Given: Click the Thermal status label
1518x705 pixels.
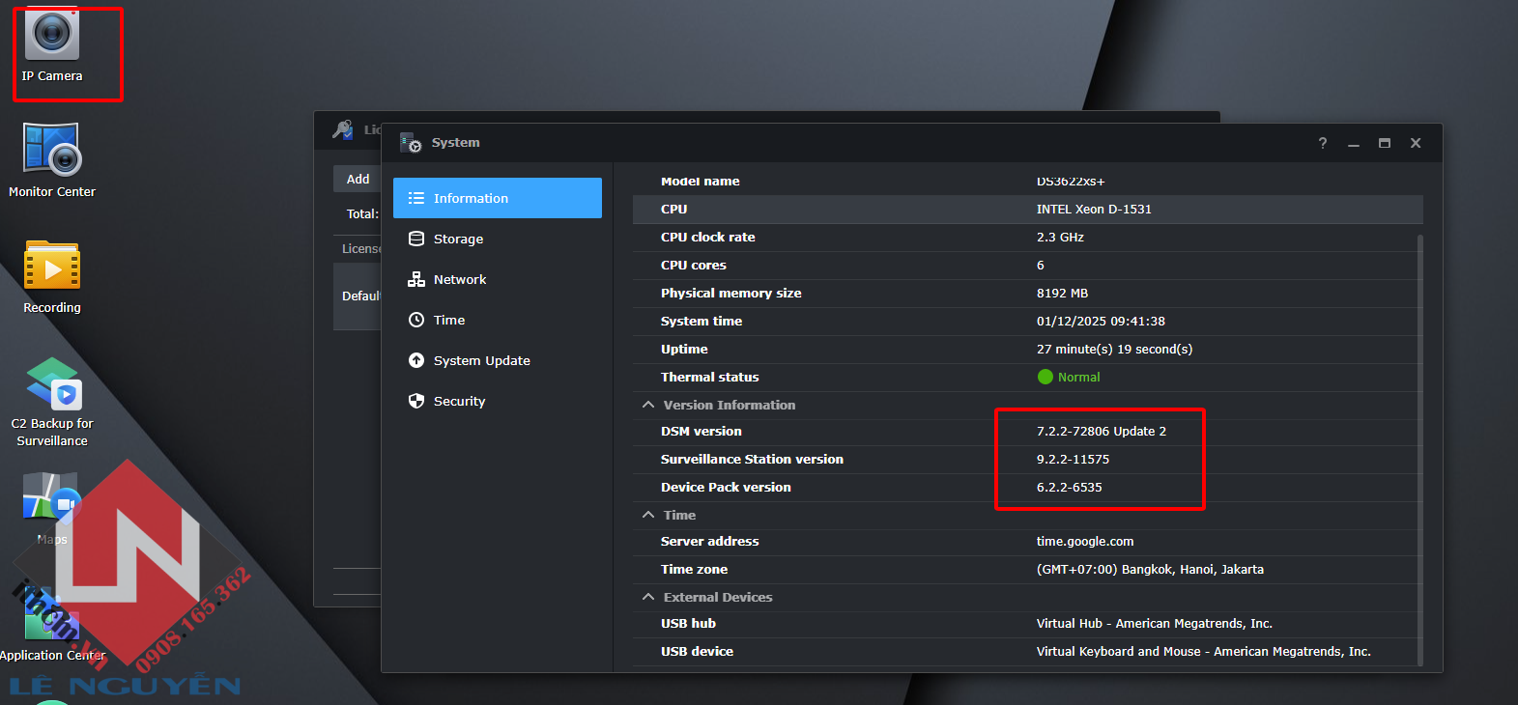Looking at the screenshot, I should click(709, 377).
